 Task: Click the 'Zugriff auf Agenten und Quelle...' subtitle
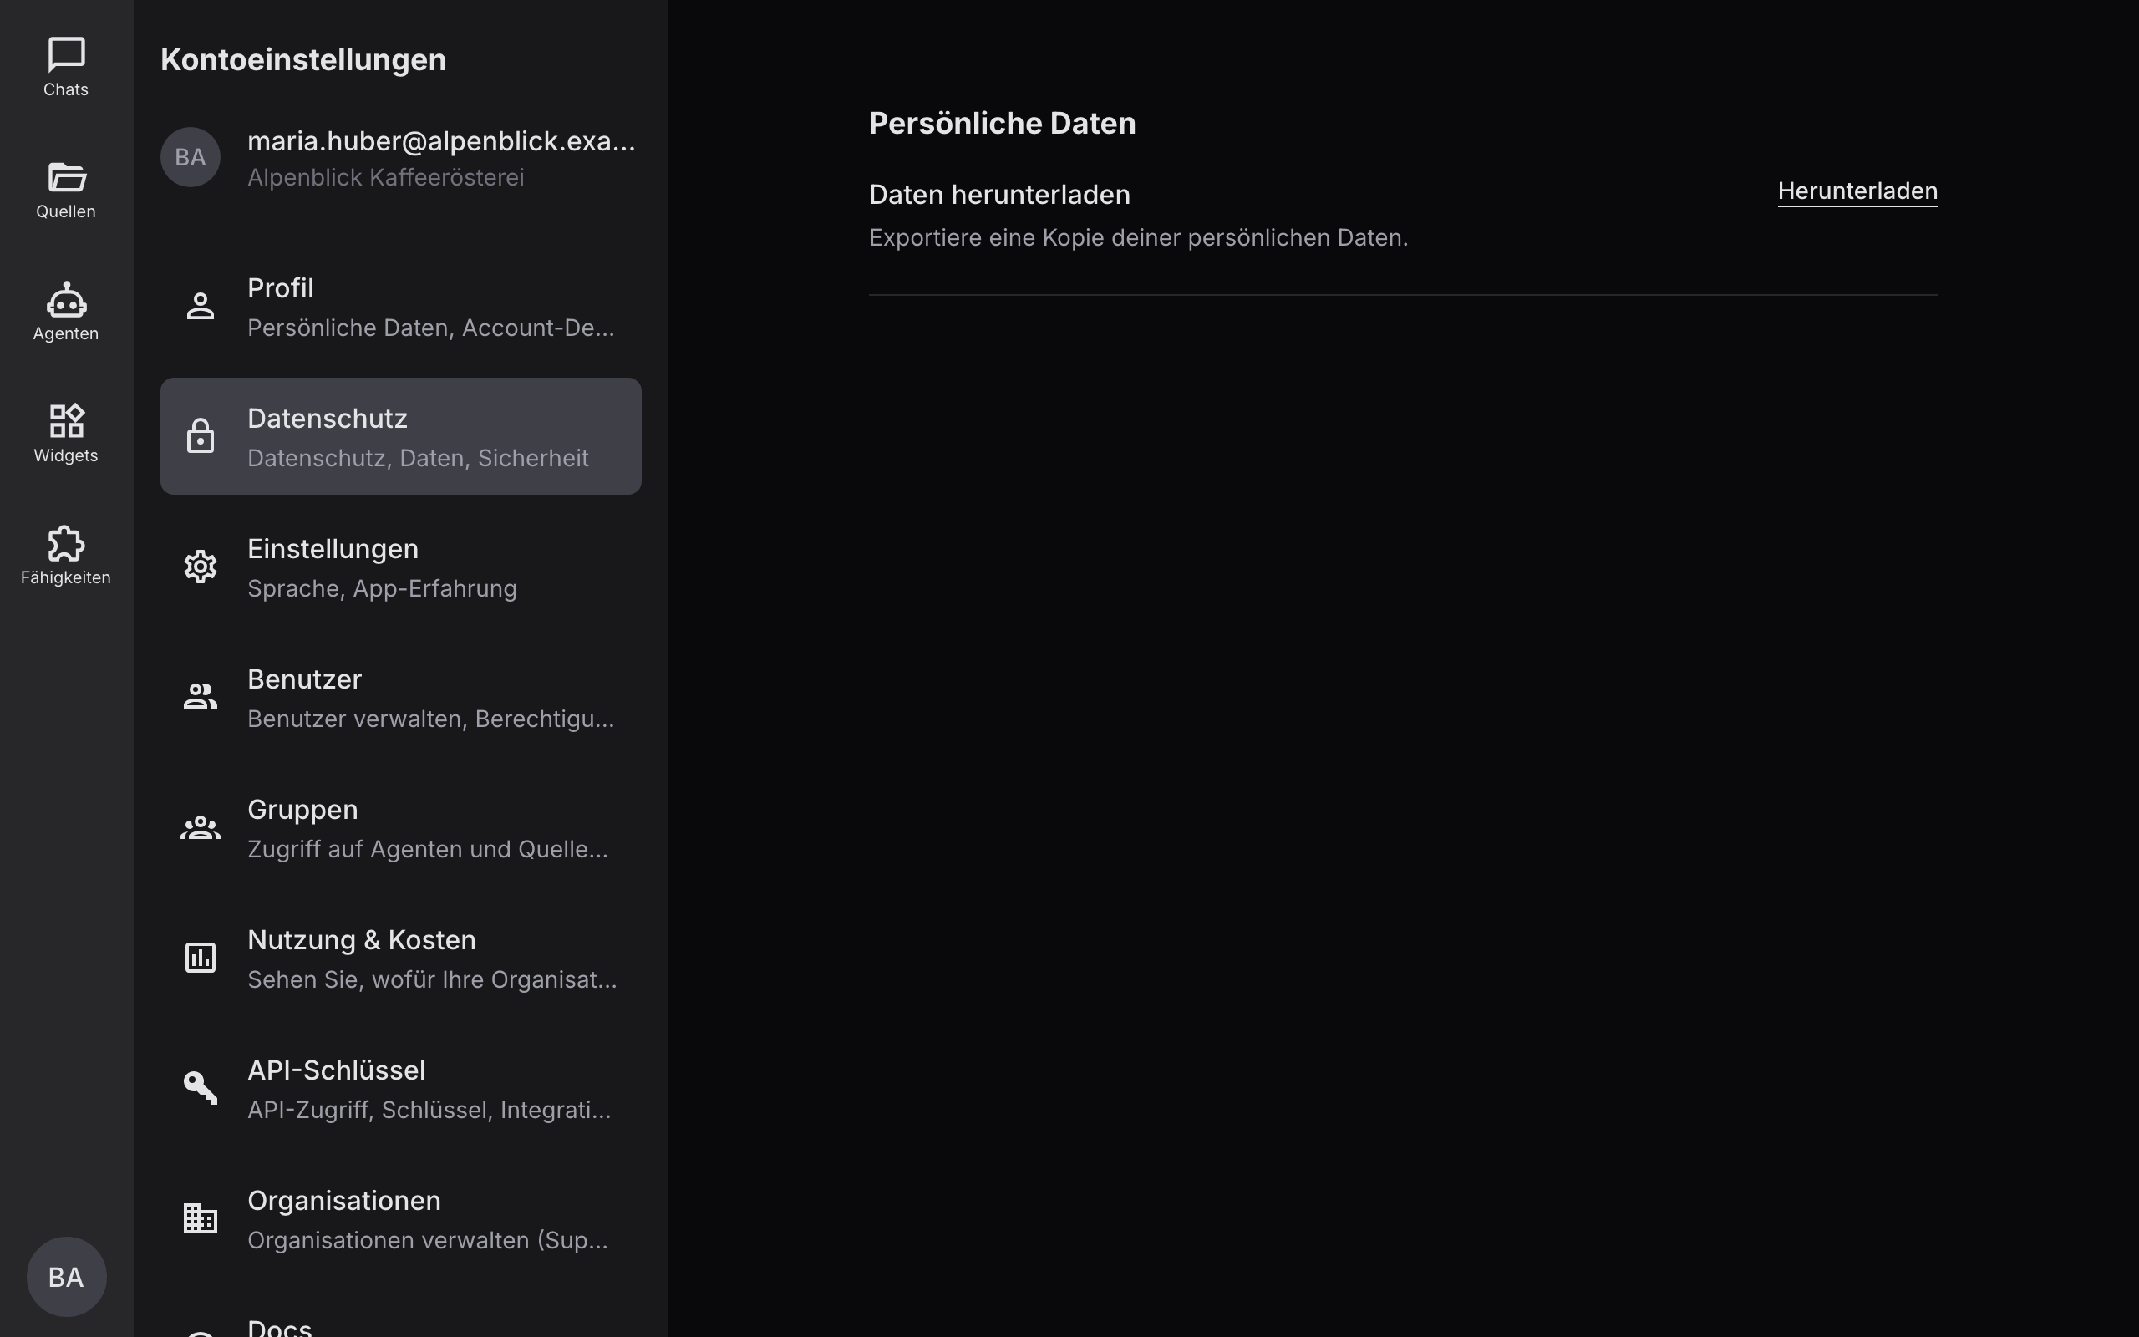428,850
